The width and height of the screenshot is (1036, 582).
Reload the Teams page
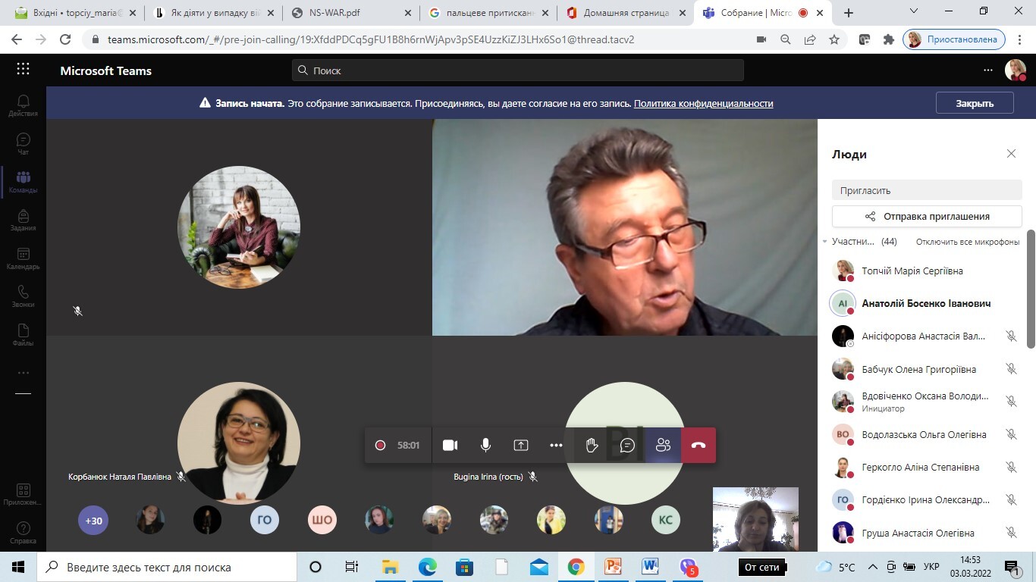click(65, 39)
